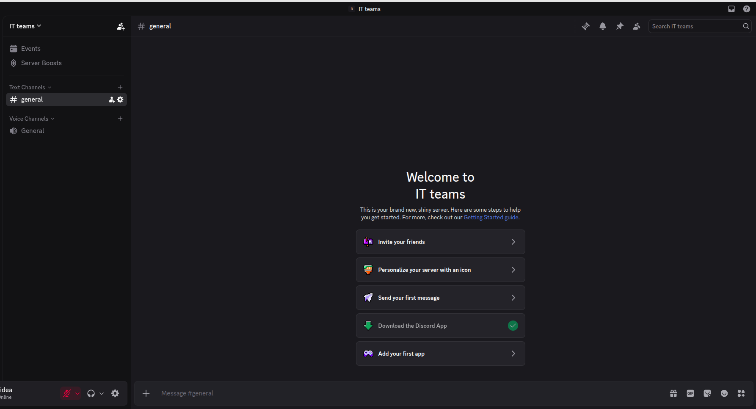Open Events in sidebar

[66, 49]
